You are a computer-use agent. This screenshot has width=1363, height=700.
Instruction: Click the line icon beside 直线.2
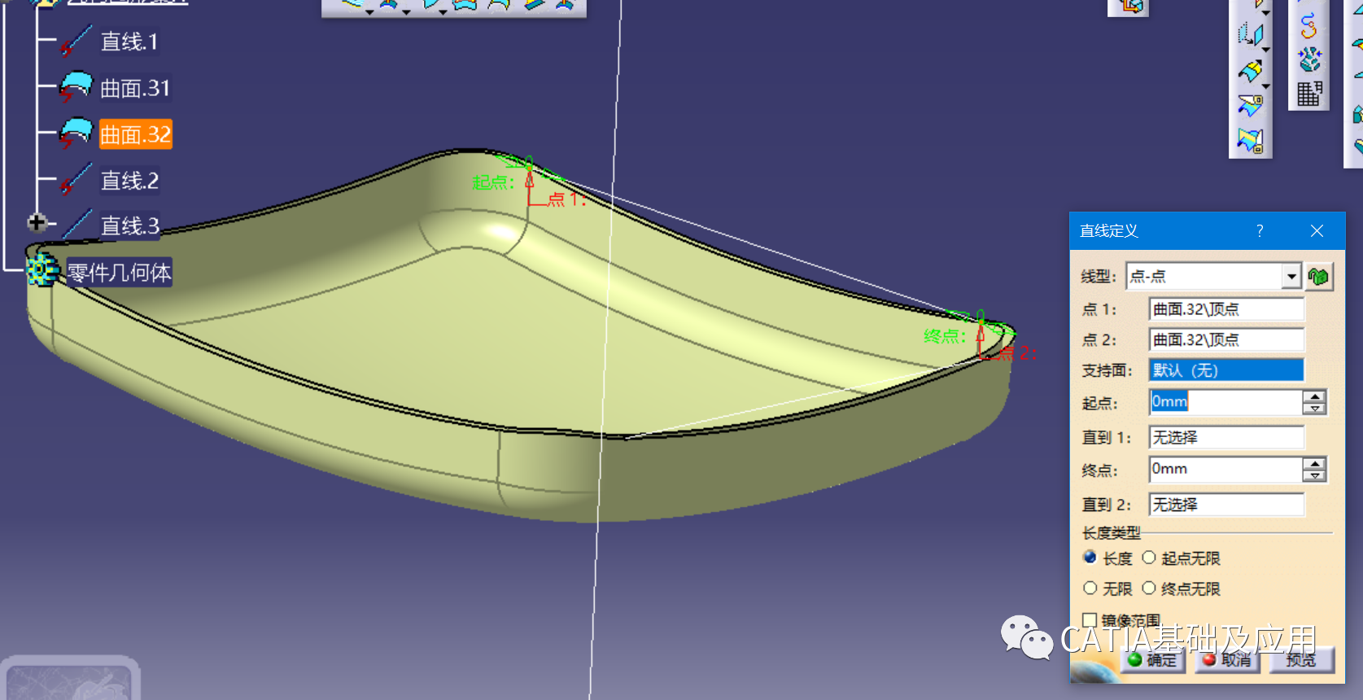(76, 180)
